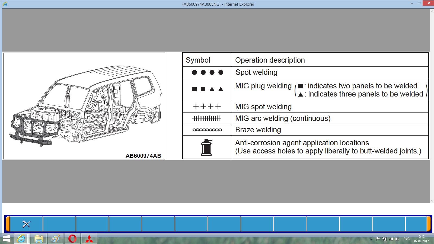Viewport: 434px width, 244px height.
Task: Click the Action Center flag icon
Action: (378, 239)
